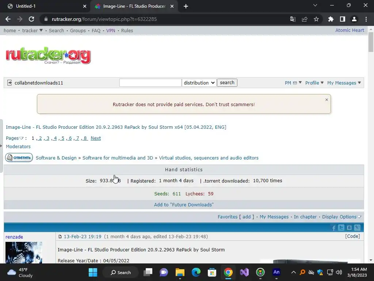Click the Facebook share icon
374x281 pixels.
[334, 228]
